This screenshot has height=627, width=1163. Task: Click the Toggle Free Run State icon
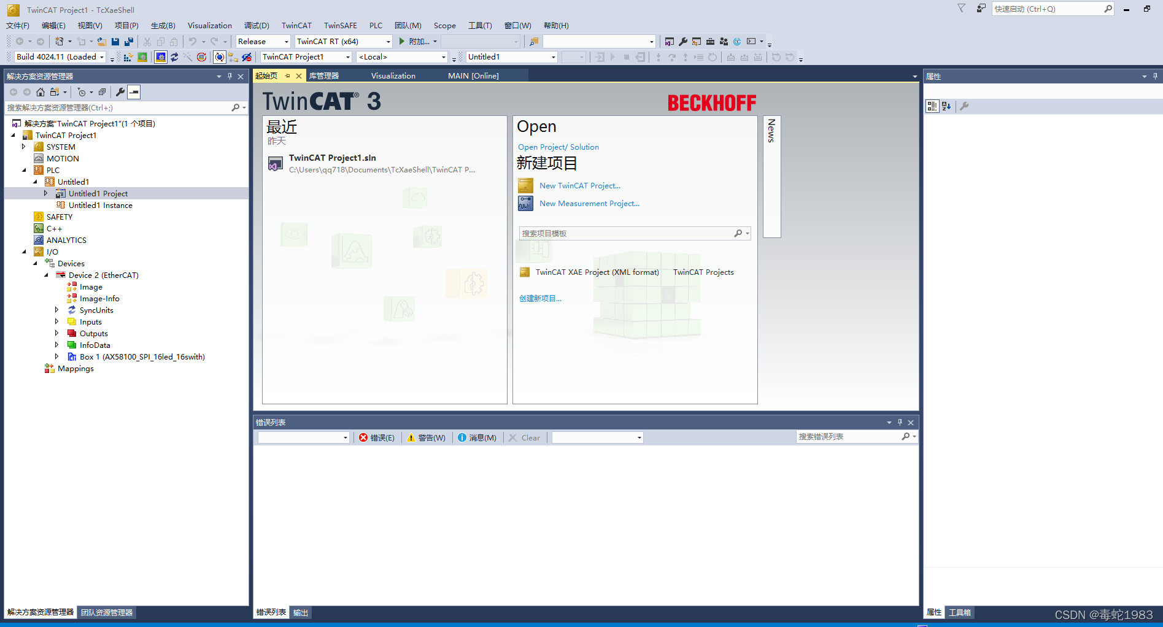click(x=201, y=57)
